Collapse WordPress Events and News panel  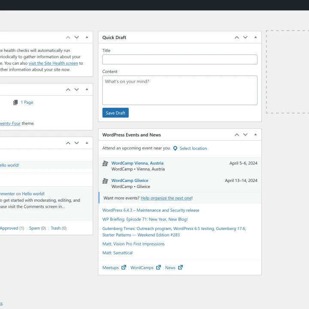[255, 135]
